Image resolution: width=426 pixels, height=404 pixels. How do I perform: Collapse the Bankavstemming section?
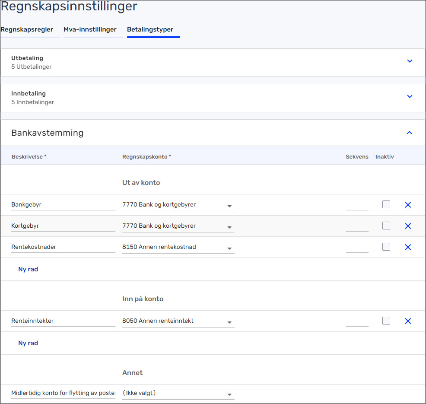click(410, 133)
